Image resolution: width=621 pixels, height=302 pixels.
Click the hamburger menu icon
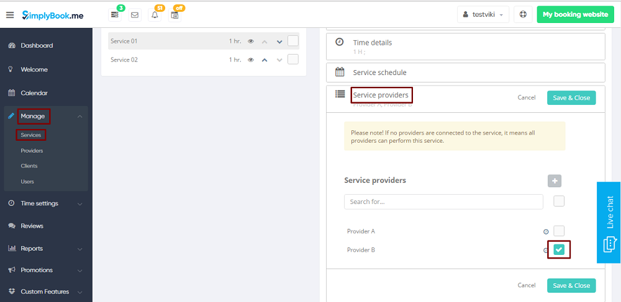click(9, 15)
